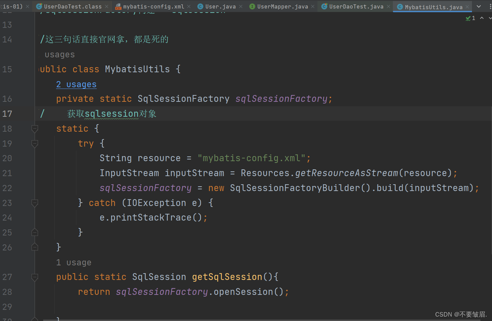492x321 pixels.
Task: Click the class icon on User.java tab
Action: 200,6
